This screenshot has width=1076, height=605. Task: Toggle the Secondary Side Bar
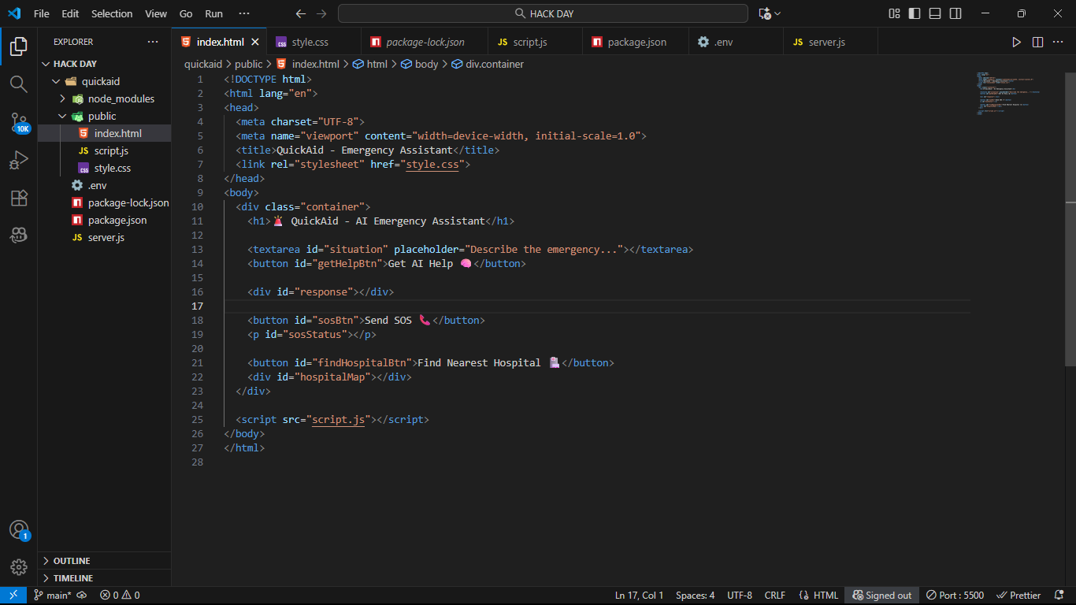tap(955, 13)
